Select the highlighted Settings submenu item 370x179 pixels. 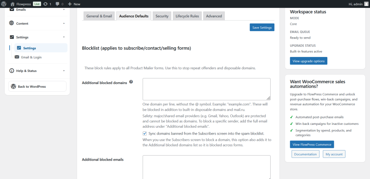pyautogui.click(x=41, y=48)
